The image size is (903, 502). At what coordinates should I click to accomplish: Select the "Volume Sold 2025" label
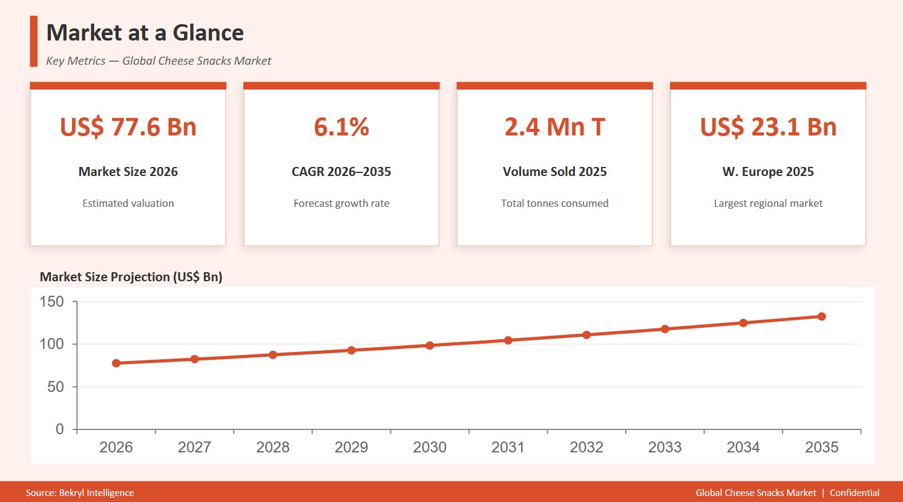pos(555,172)
